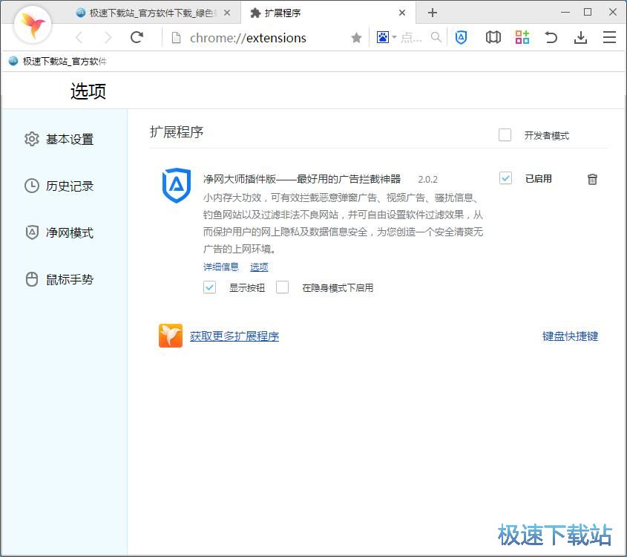Click the 获取更多扩展程序 link

click(234, 336)
